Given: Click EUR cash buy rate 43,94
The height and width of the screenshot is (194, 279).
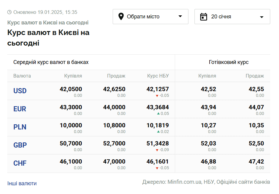Looking at the screenshot, I should pyautogui.click(x=208, y=107).
